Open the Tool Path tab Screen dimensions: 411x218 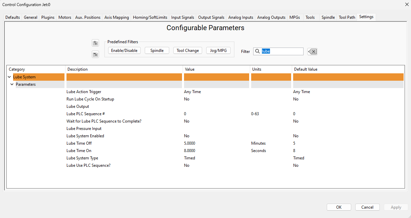click(347, 17)
